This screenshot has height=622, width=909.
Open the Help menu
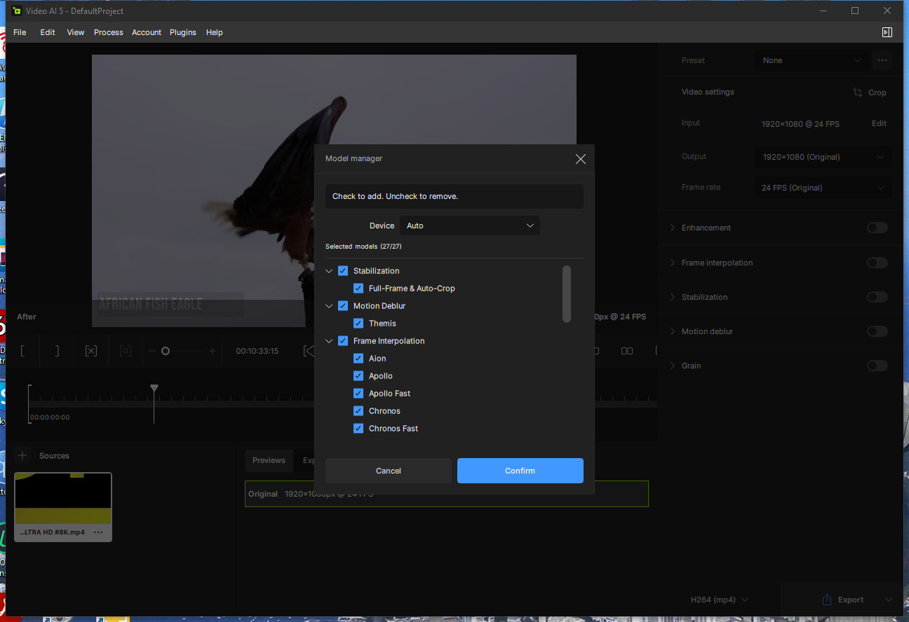click(x=215, y=32)
